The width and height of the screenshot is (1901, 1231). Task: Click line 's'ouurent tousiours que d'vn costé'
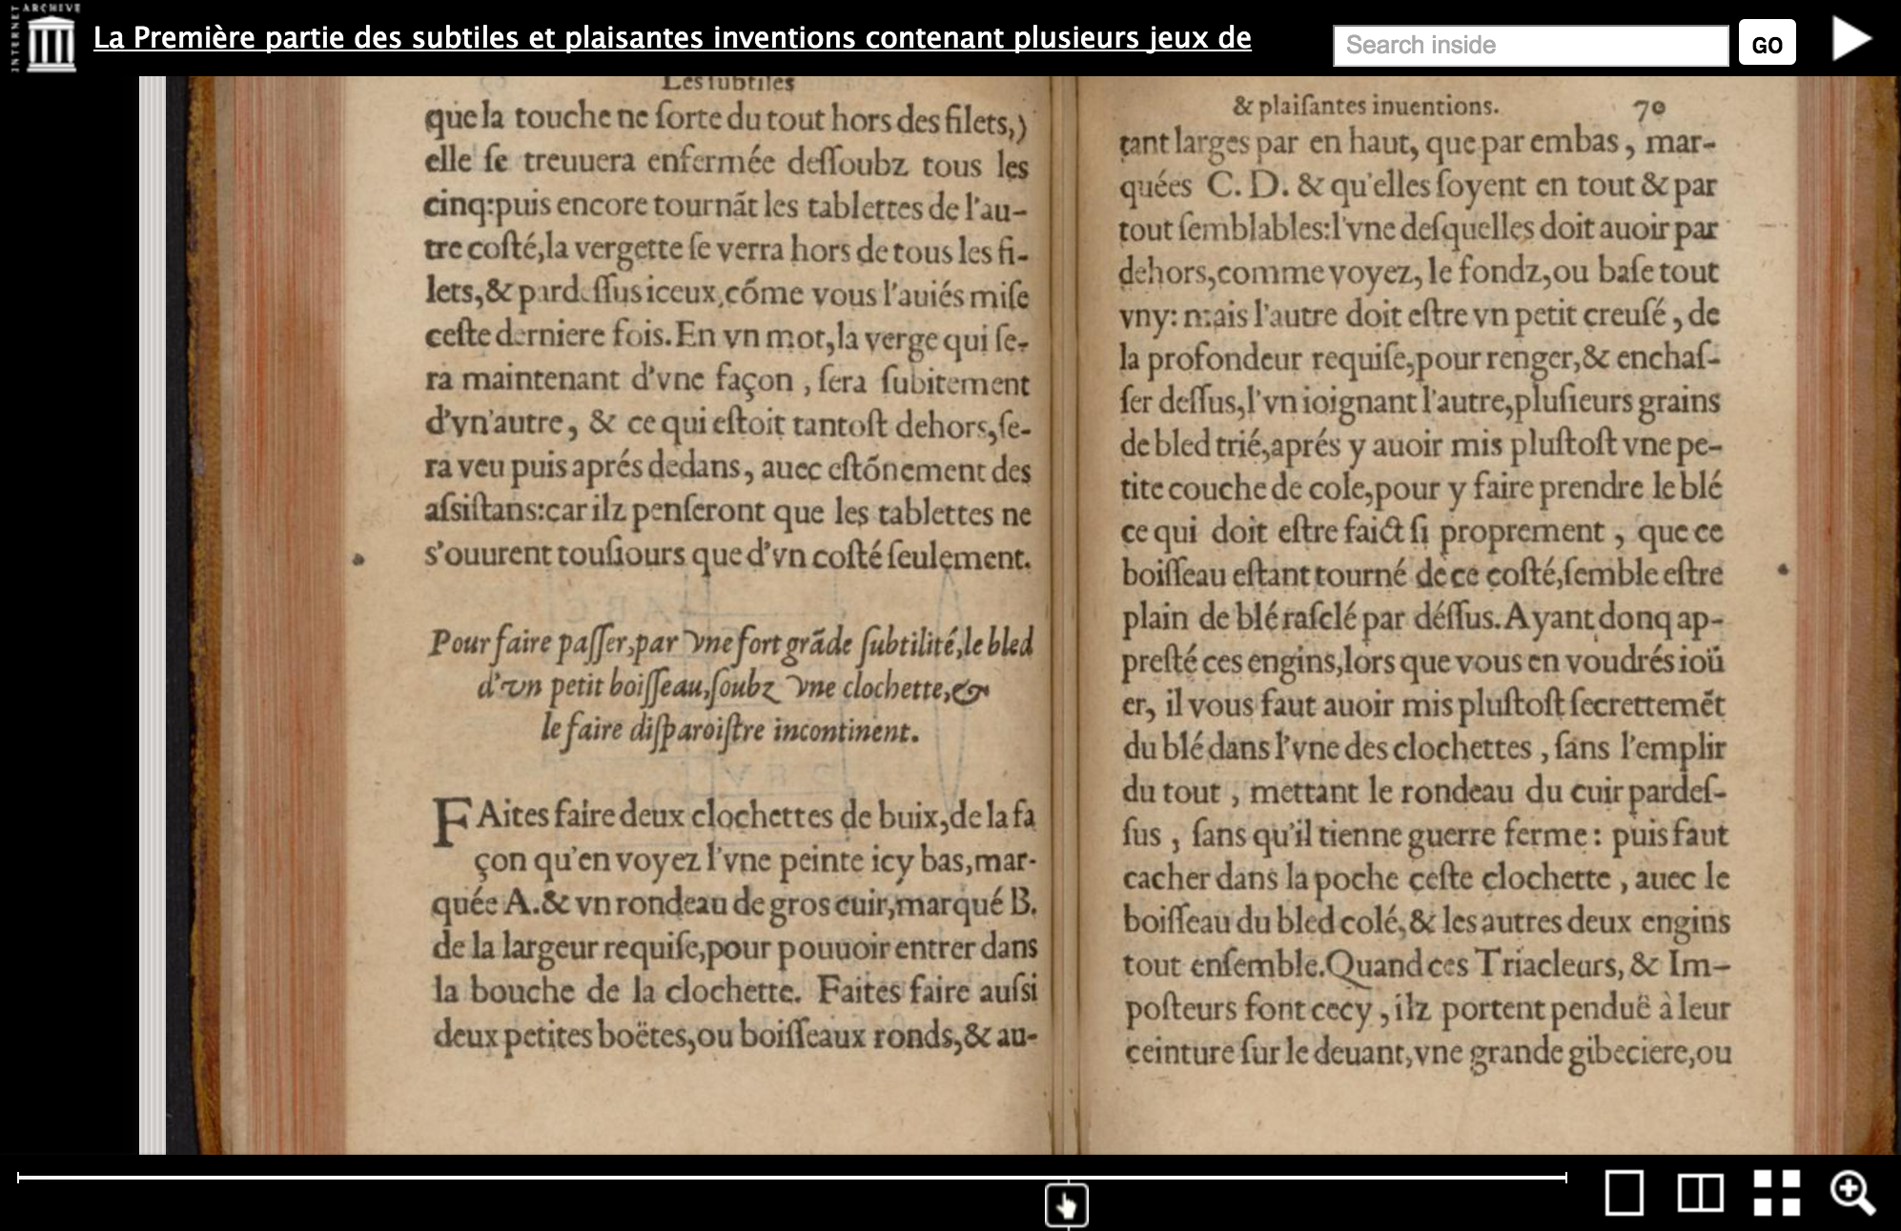[x=727, y=555]
